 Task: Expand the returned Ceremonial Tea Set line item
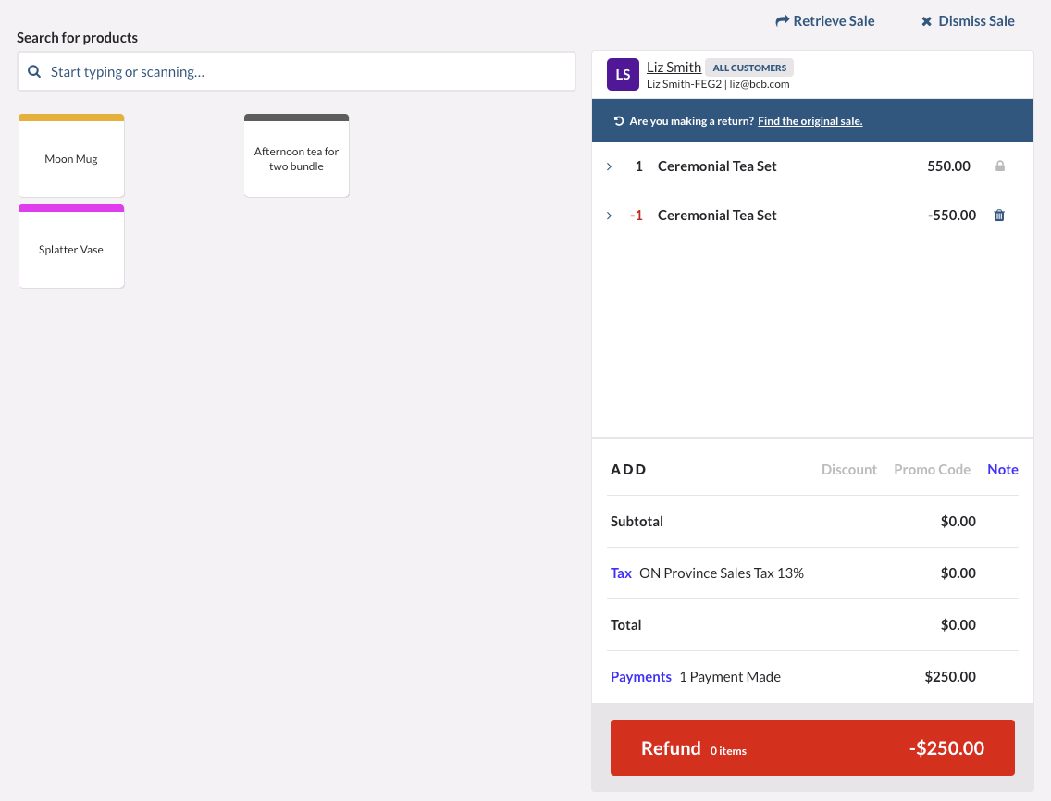point(610,215)
